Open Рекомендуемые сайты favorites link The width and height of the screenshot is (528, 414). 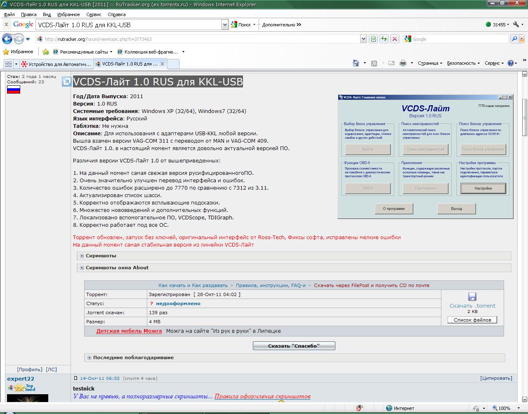coord(82,52)
